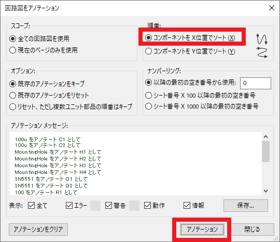
Task: Click the starting number input field
Action: tap(256, 83)
